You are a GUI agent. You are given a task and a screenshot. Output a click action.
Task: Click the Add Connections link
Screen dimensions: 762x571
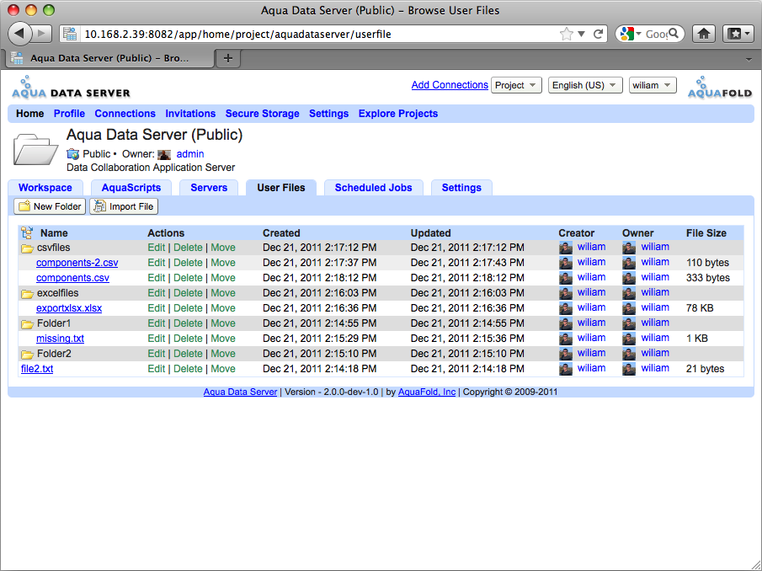(450, 85)
